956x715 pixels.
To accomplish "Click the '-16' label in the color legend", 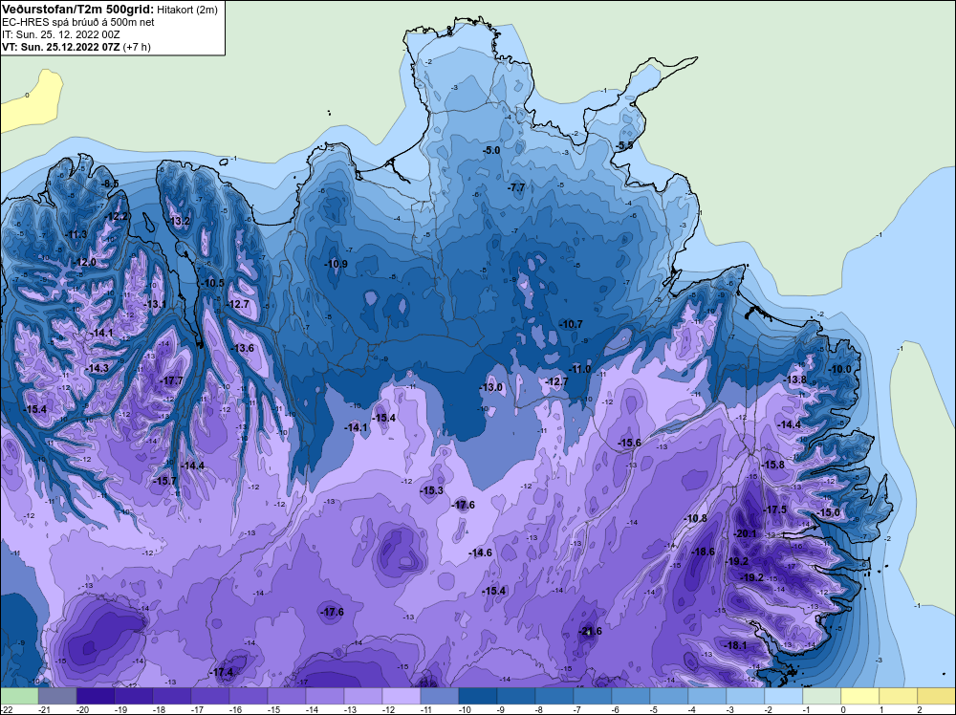I will pos(235,709).
